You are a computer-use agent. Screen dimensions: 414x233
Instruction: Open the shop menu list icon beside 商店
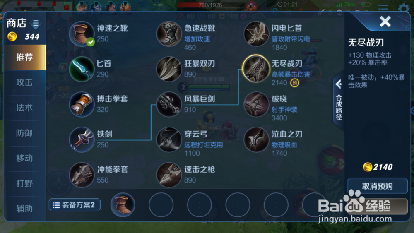click(x=36, y=23)
